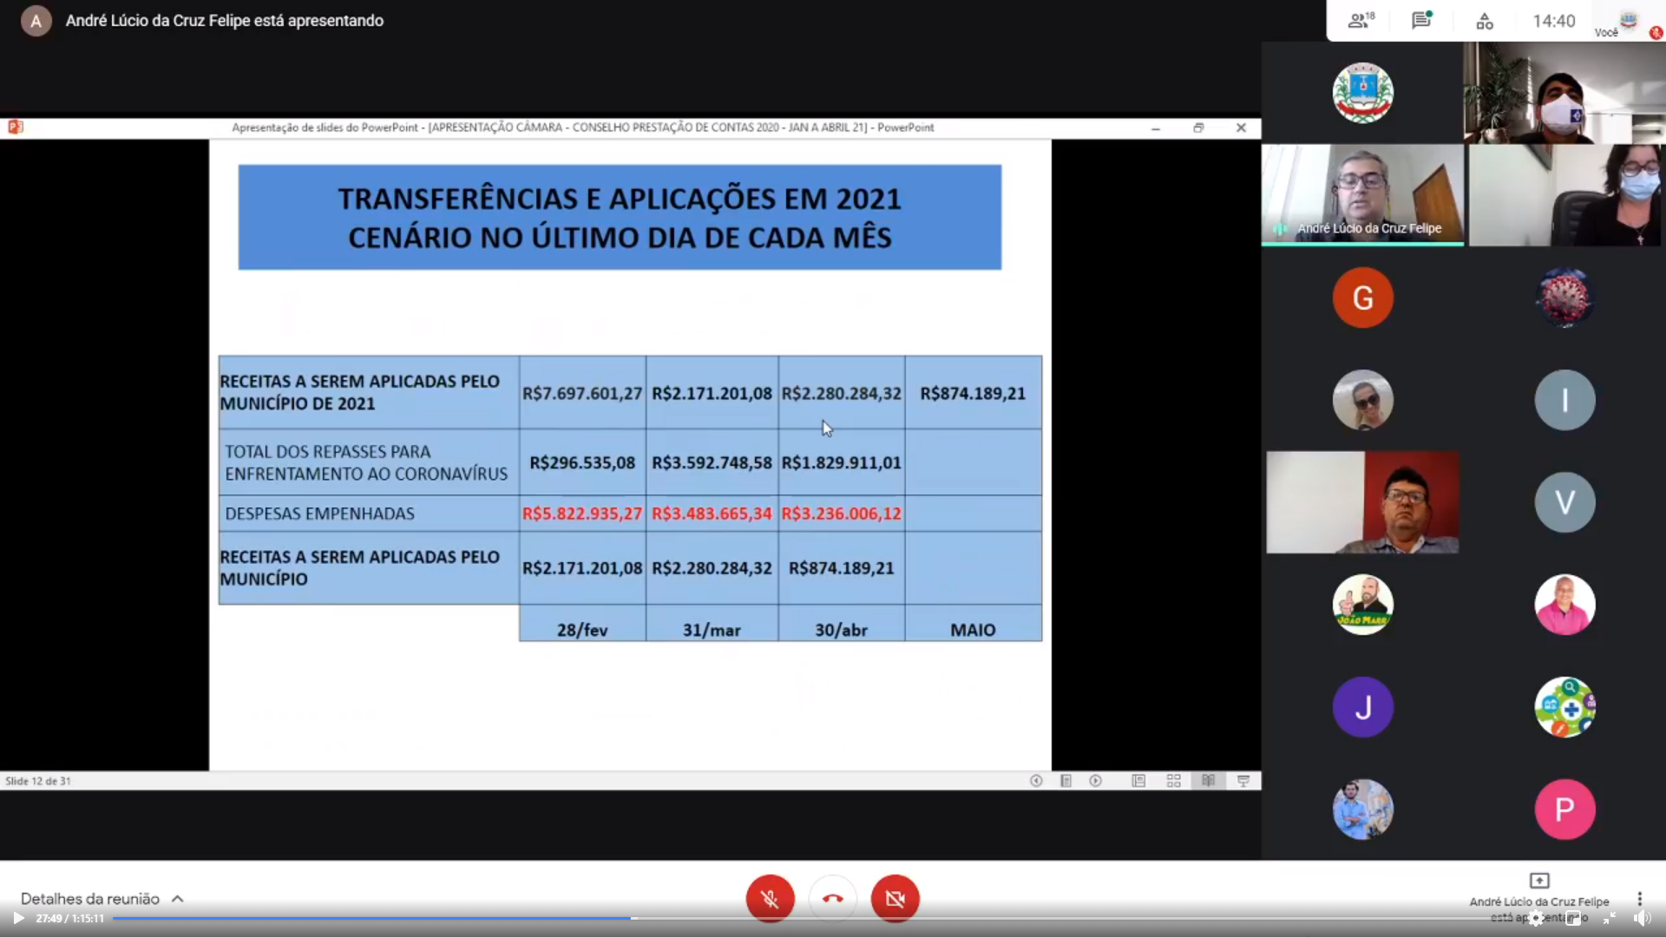1666x937 pixels.
Task: Click the MAIO column label
Action: point(973,630)
